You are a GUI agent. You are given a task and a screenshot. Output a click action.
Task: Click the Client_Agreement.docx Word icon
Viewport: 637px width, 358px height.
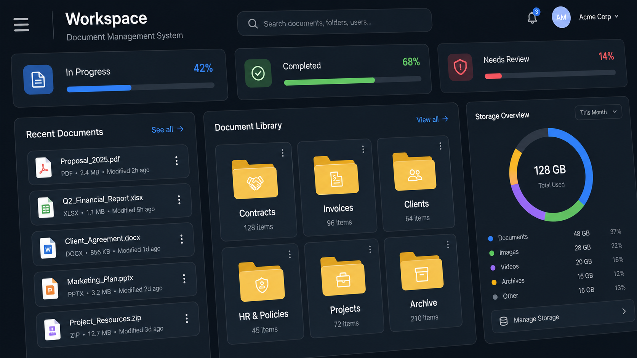pyautogui.click(x=48, y=248)
